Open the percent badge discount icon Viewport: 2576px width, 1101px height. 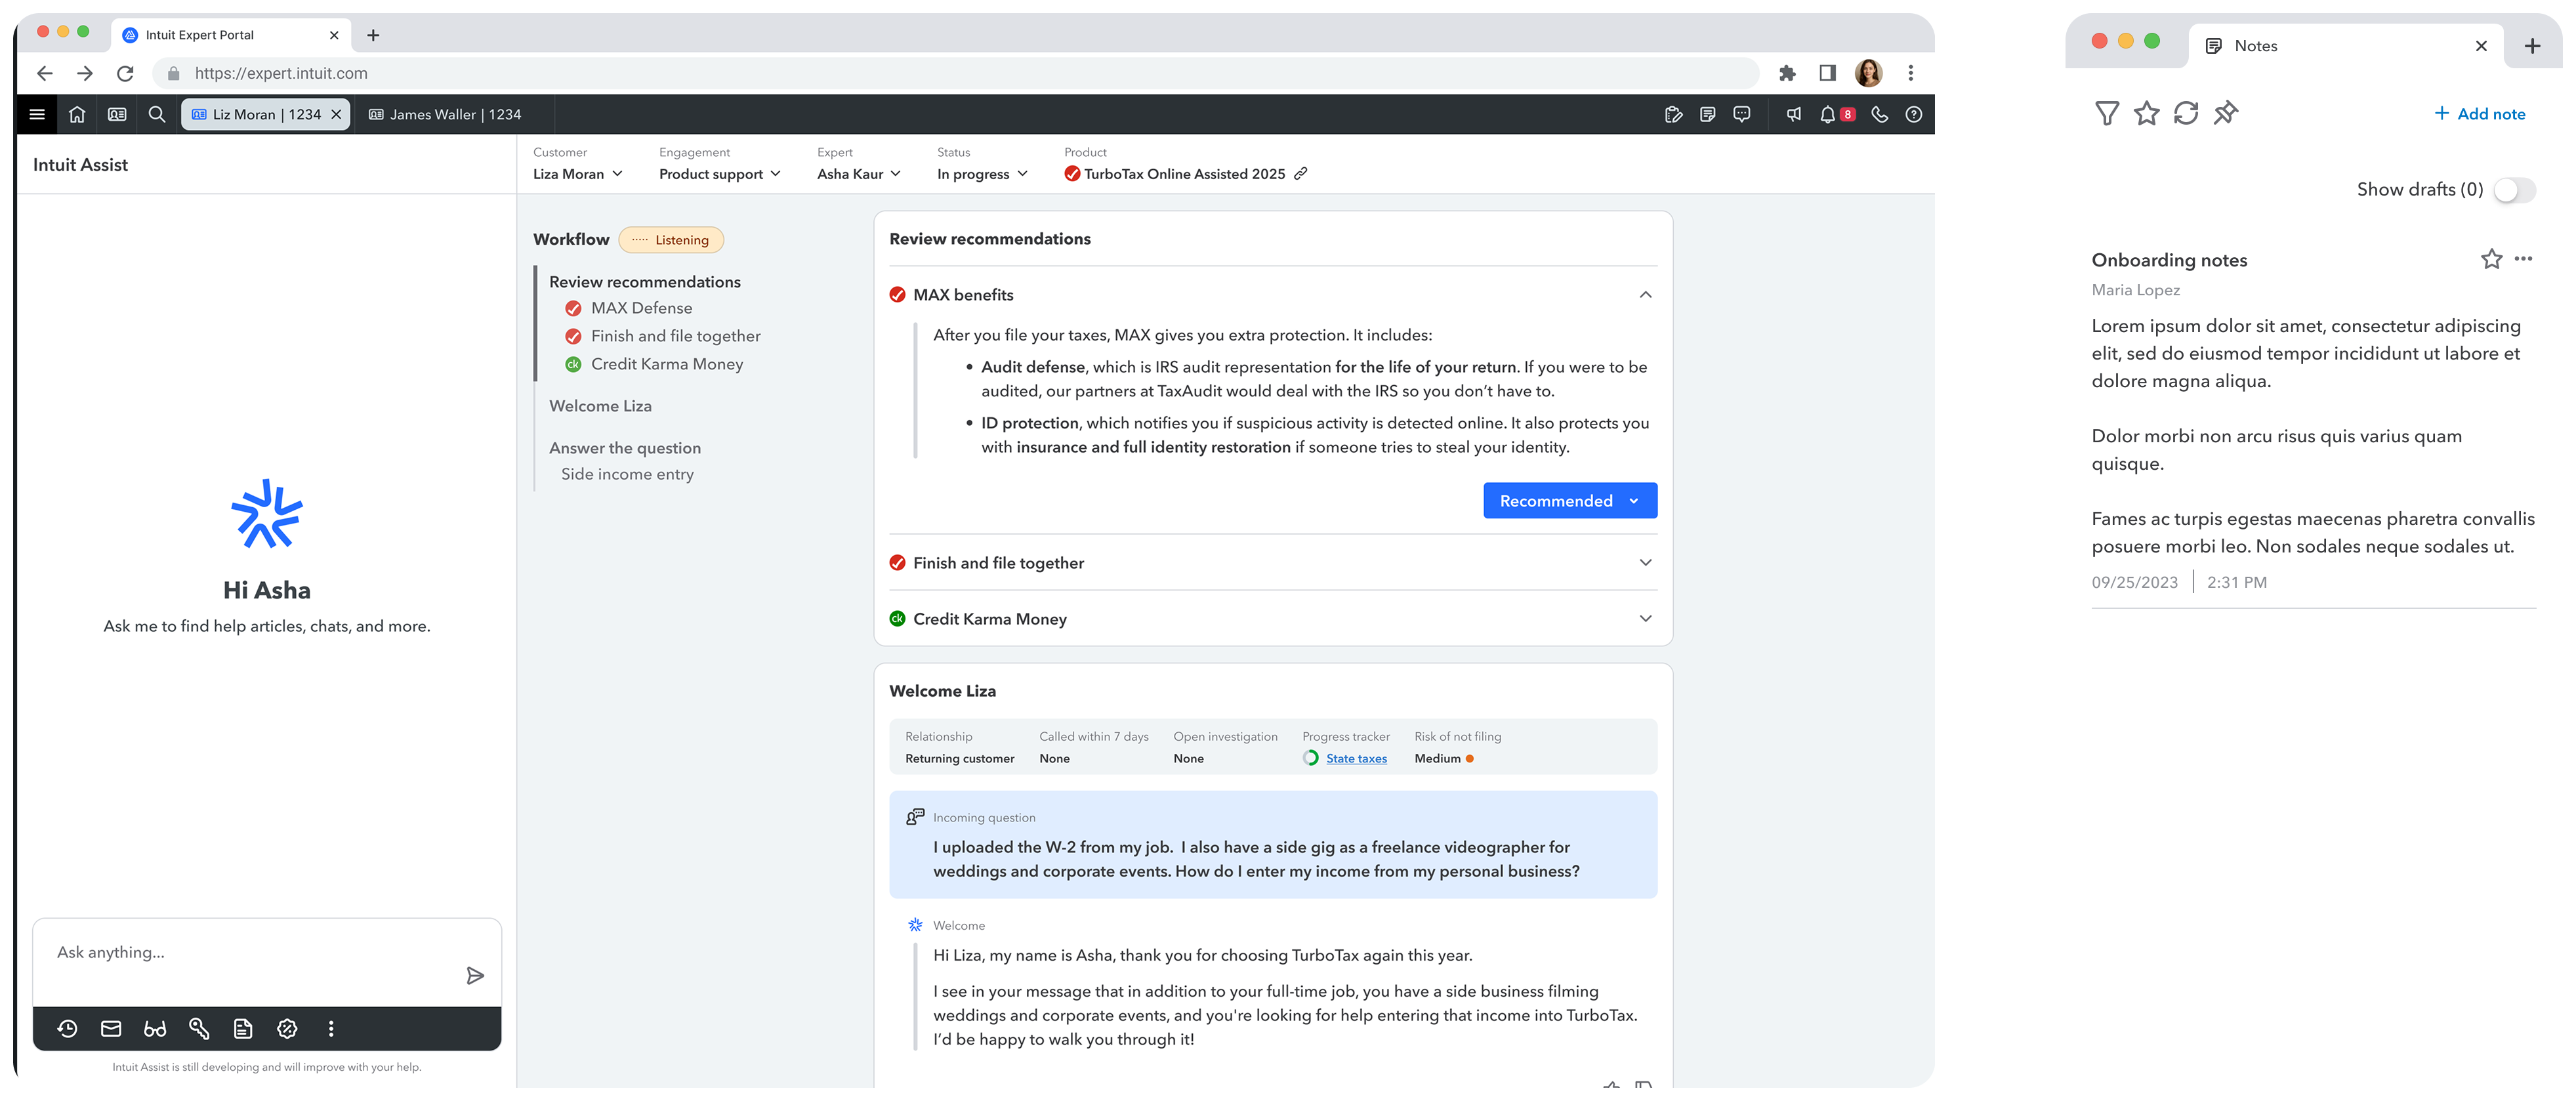pos(287,1028)
